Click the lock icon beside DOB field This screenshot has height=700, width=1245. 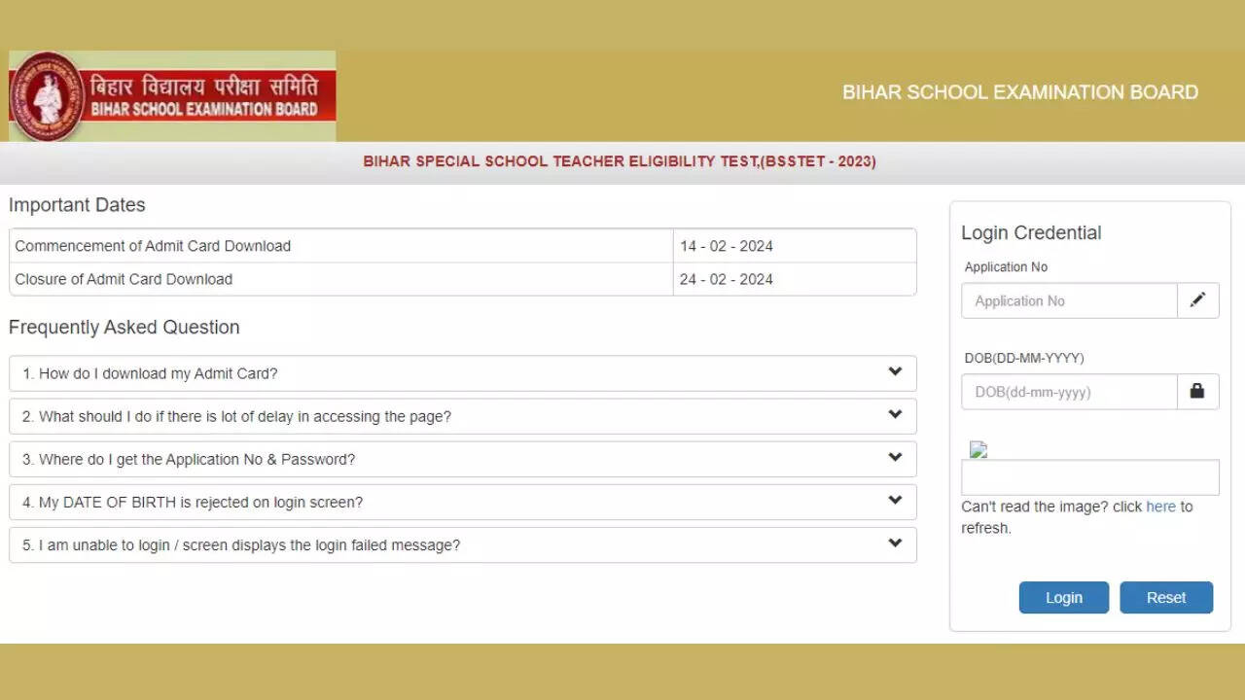pos(1197,392)
